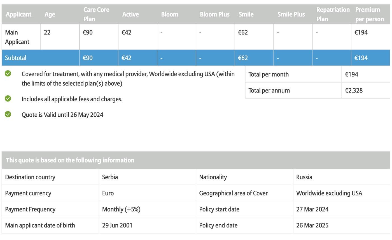Click the 'Euro' value

pyautogui.click(x=108, y=193)
